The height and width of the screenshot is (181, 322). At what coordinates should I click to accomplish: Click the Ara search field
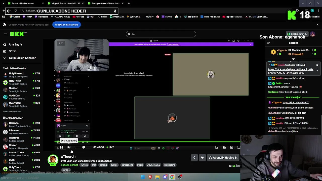coord(161,34)
